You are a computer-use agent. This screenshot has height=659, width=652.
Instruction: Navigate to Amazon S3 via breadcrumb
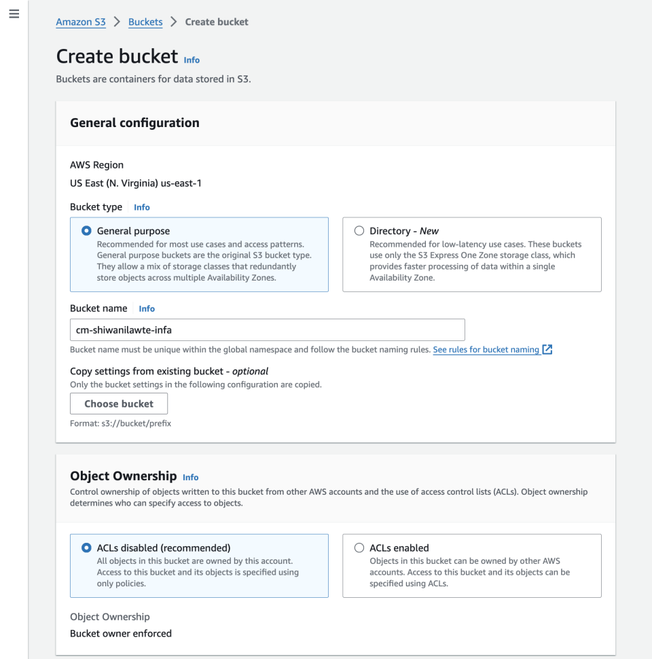80,22
